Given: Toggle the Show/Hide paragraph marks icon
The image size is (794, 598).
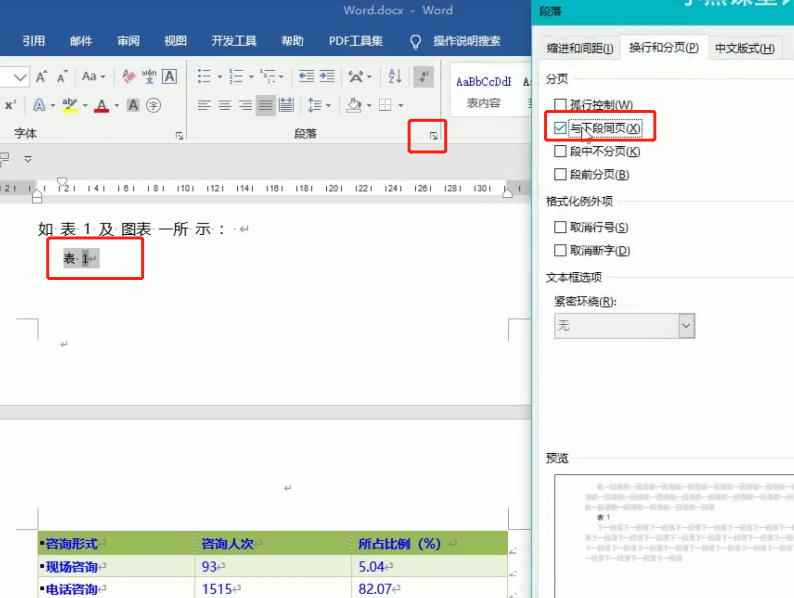Looking at the screenshot, I should 424,76.
